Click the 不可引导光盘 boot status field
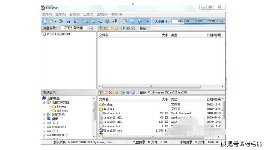 pyautogui.click(x=73, y=28)
